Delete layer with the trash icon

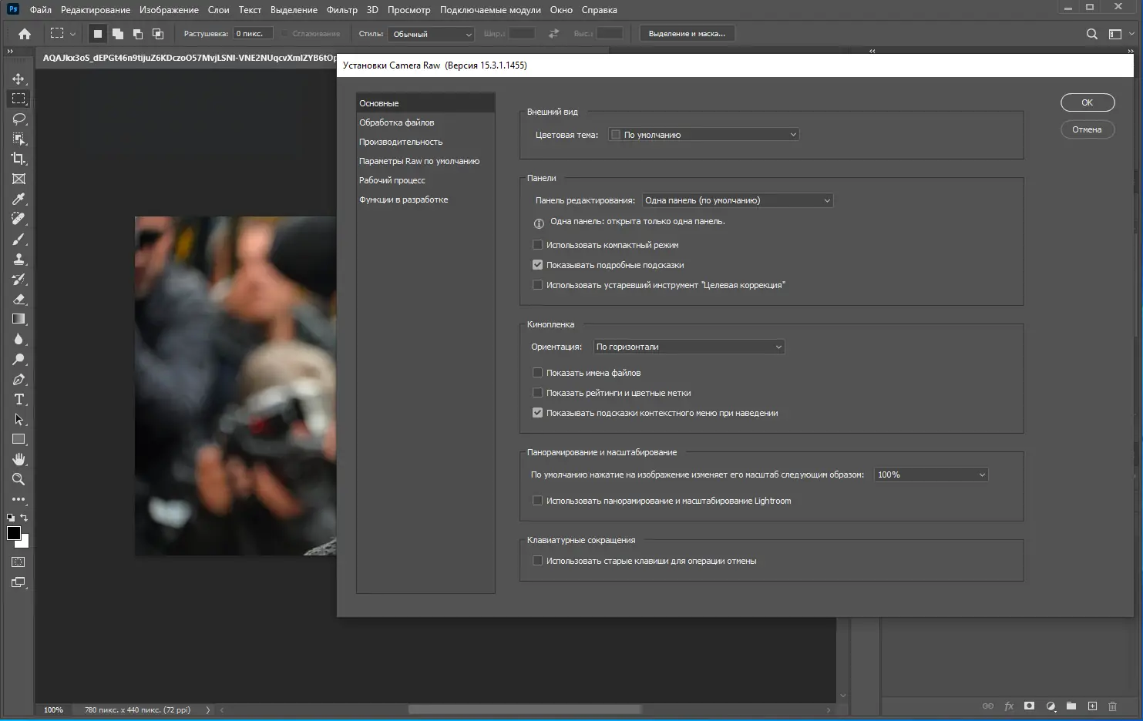pyautogui.click(x=1112, y=706)
